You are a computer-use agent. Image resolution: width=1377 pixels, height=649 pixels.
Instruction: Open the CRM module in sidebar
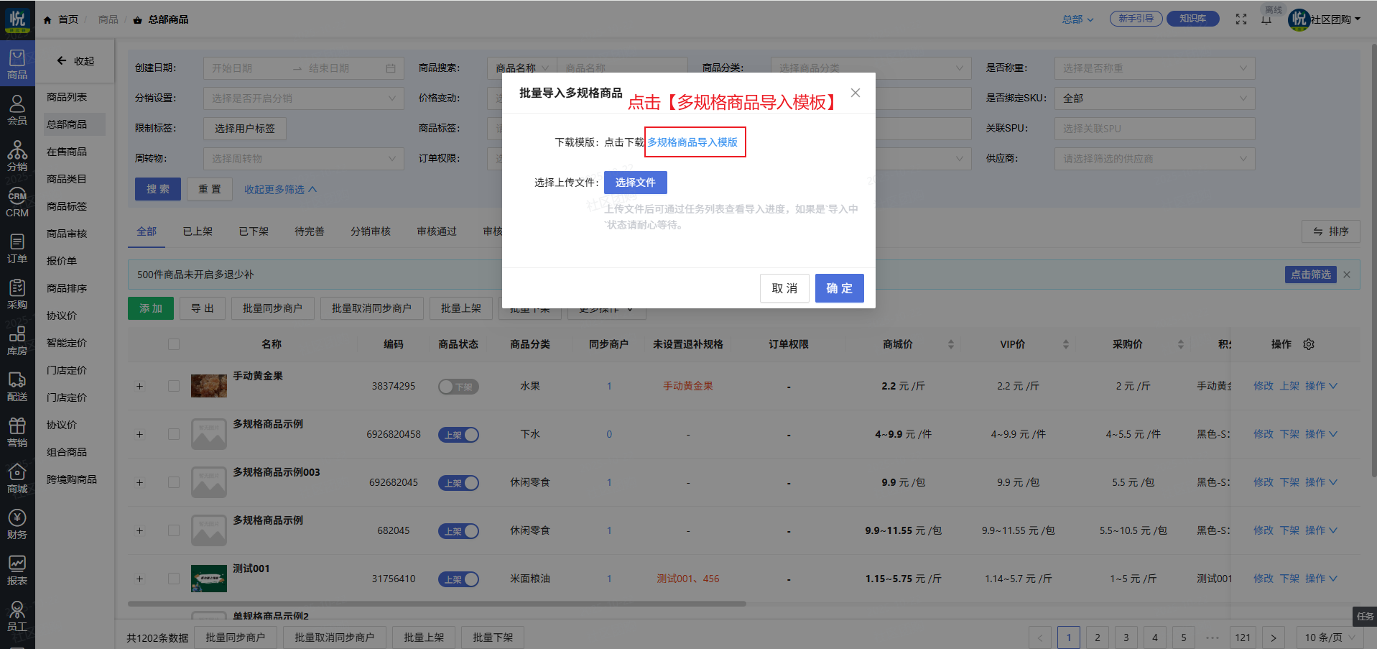point(17,203)
